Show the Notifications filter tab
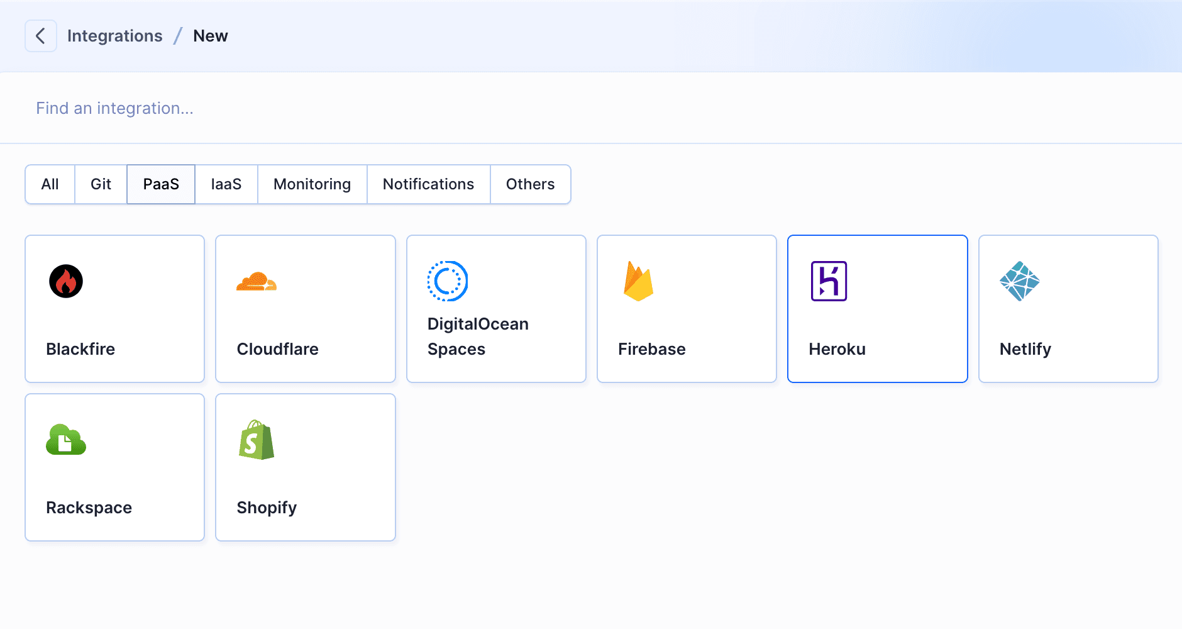This screenshot has width=1182, height=629. (x=429, y=184)
